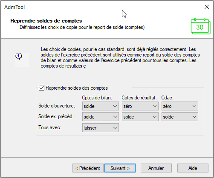Click the Reprendre soldes des comptes label
The width and height of the screenshot is (214, 178).
click(77, 88)
